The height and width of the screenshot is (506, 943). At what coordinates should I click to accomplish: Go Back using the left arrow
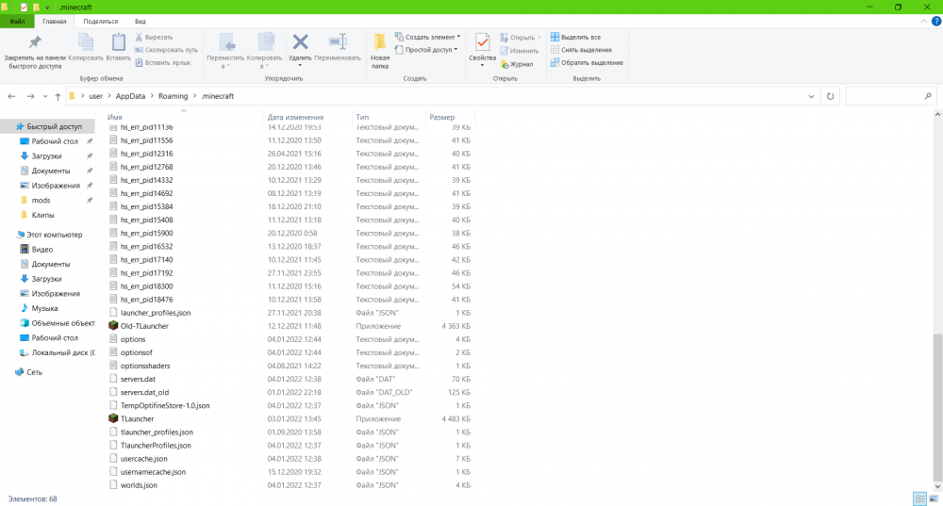click(x=11, y=96)
